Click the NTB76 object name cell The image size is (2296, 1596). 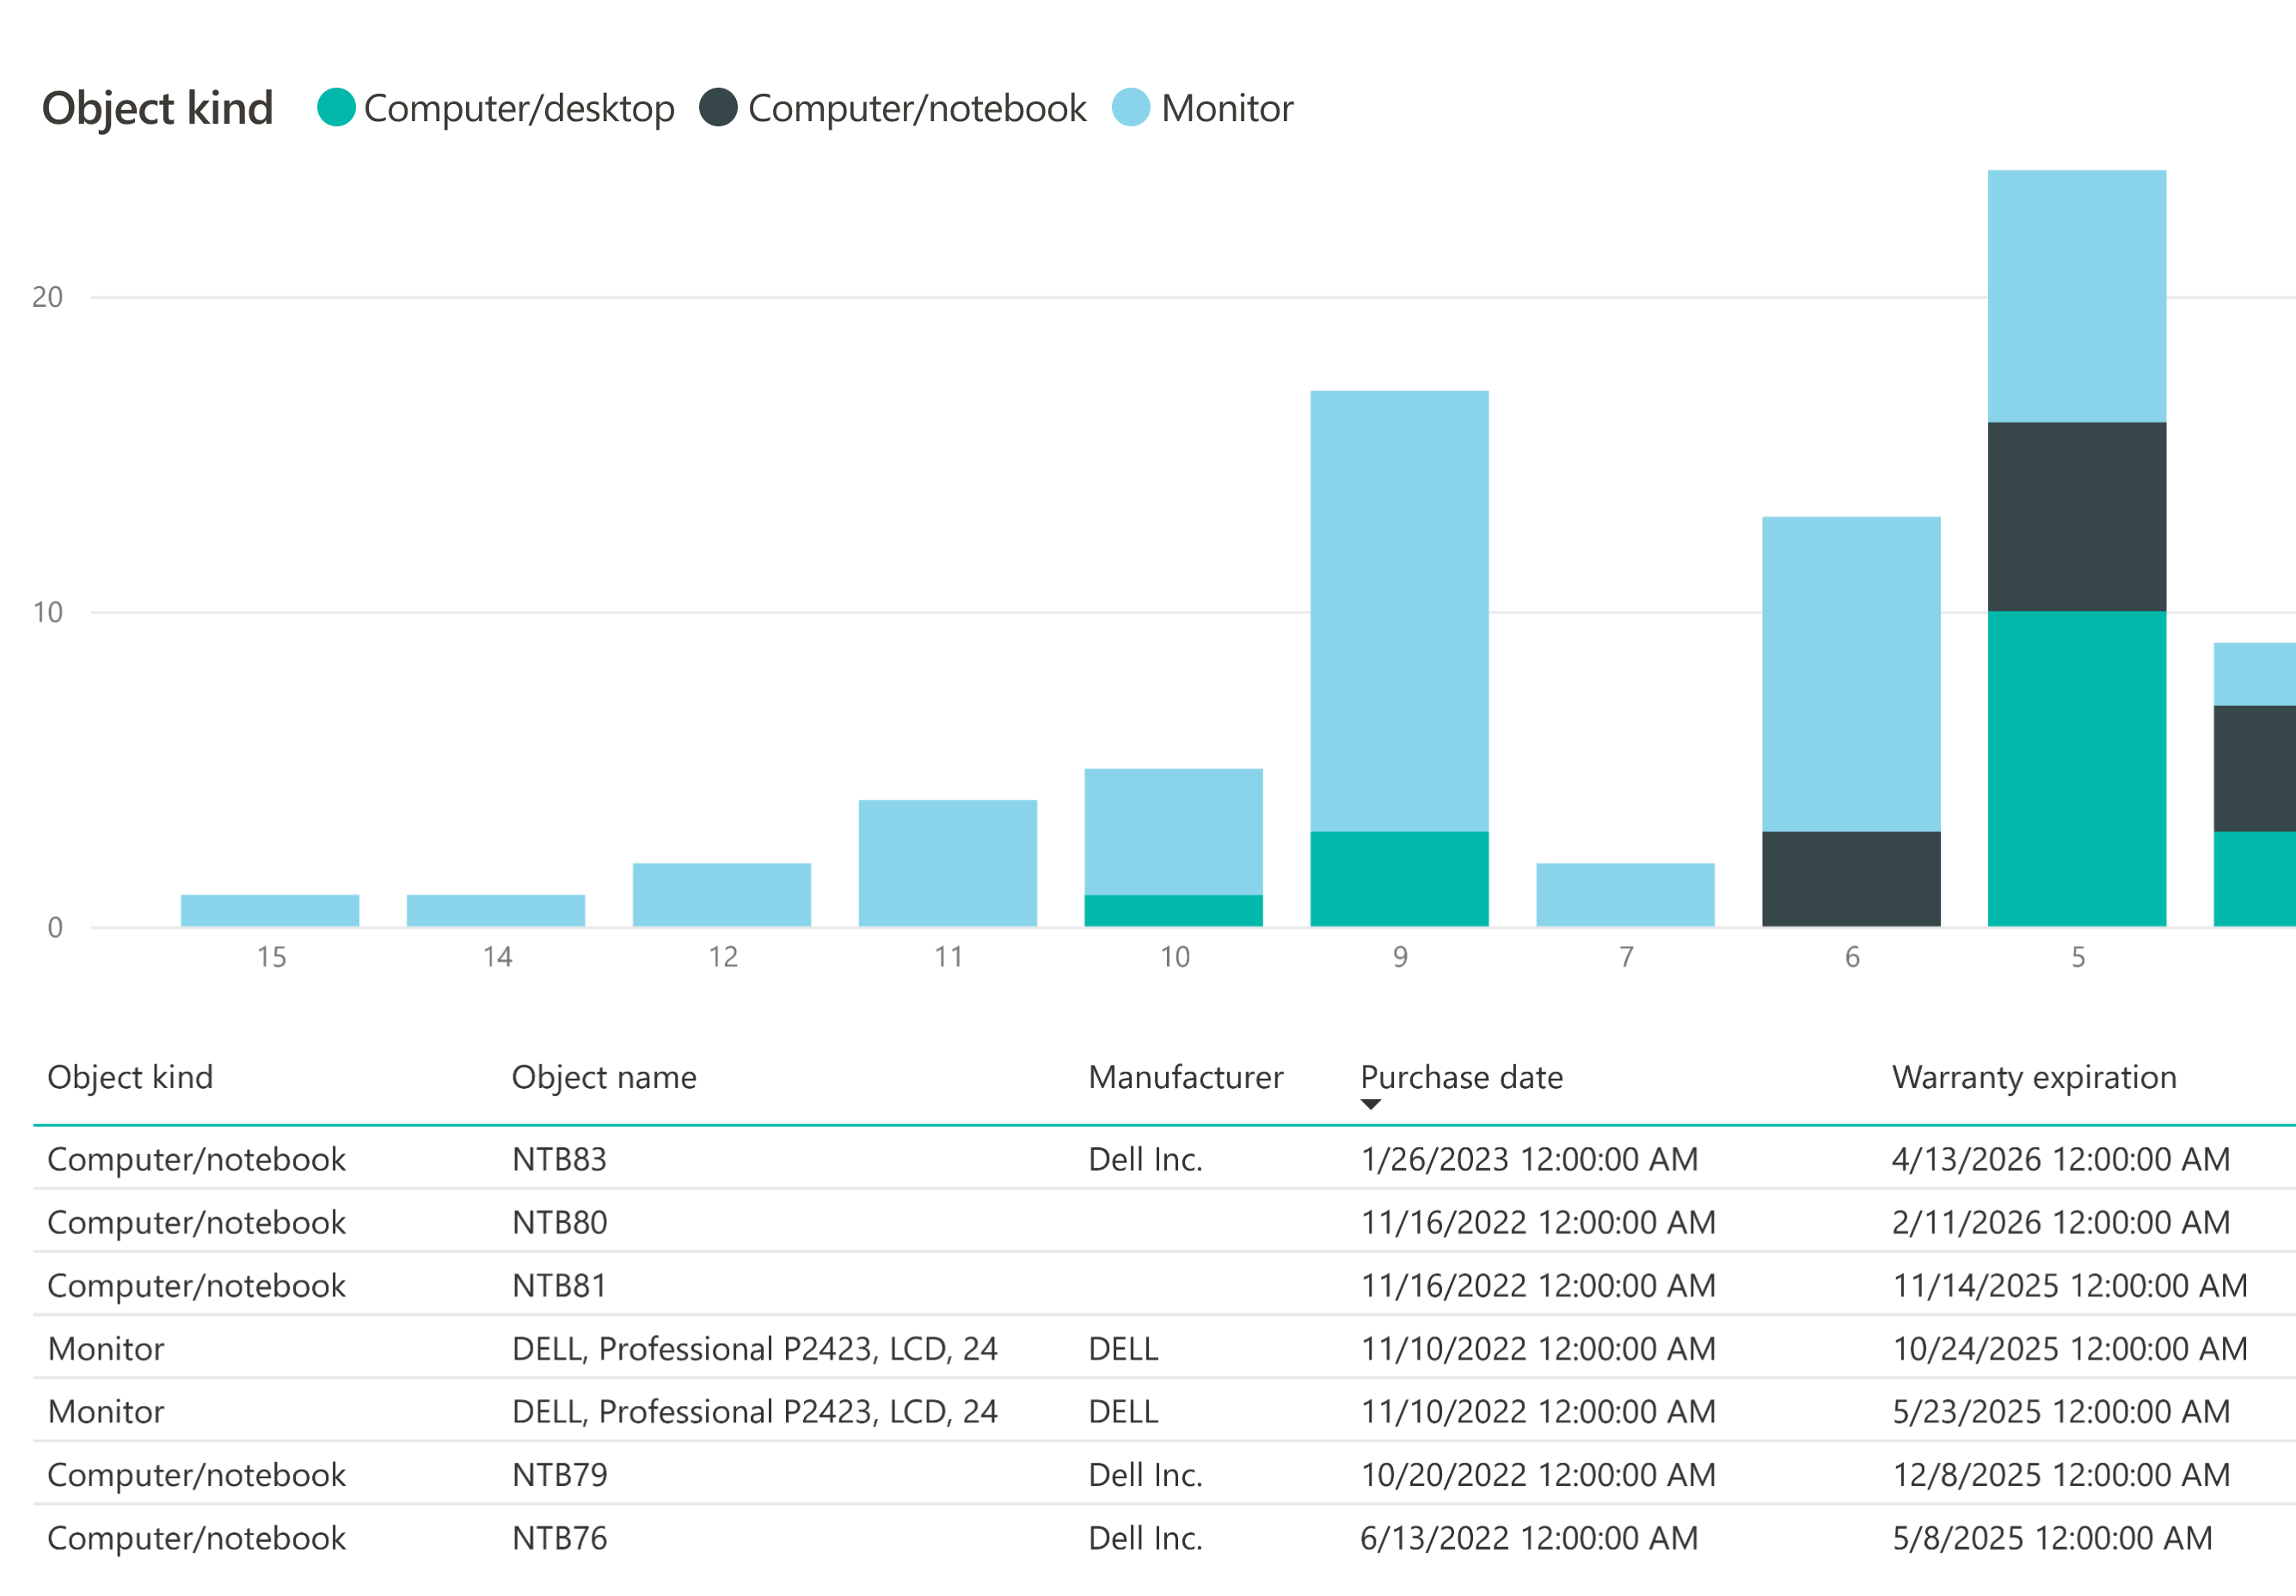(559, 1538)
